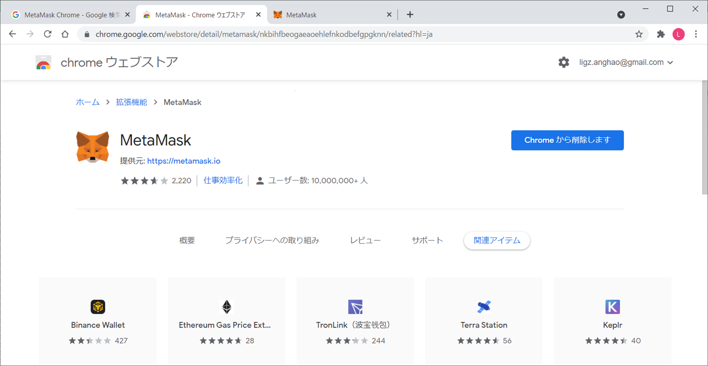Reload the current page
Screen dimensions: 708x366
47,34
